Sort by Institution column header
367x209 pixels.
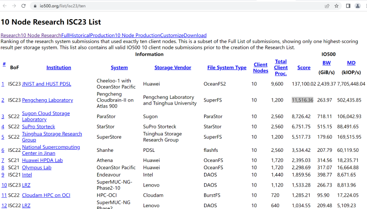pos(59,68)
